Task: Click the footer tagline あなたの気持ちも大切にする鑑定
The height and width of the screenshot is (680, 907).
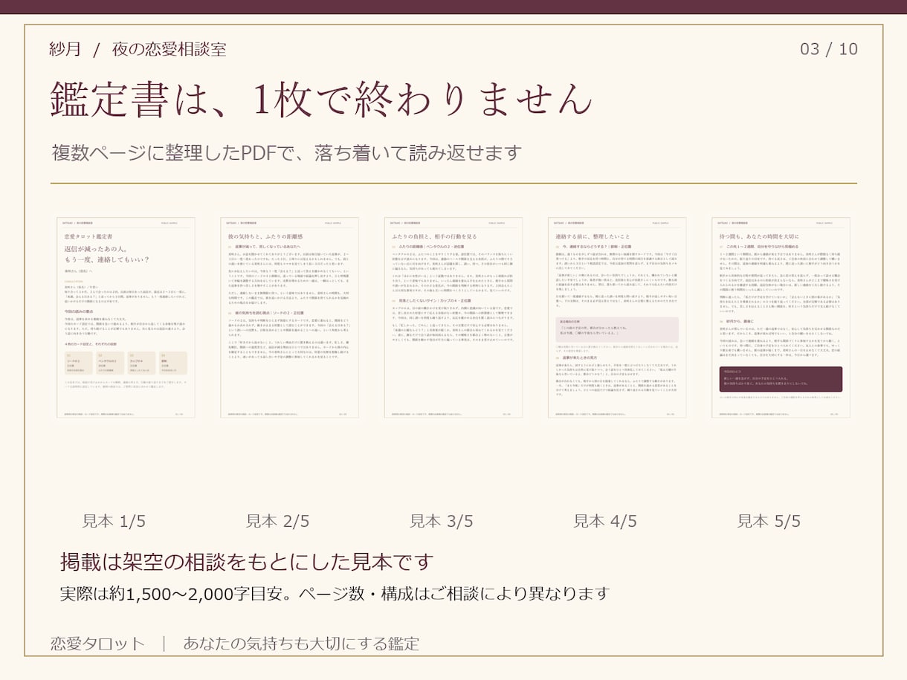Action: pyautogui.click(x=301, y=644)
